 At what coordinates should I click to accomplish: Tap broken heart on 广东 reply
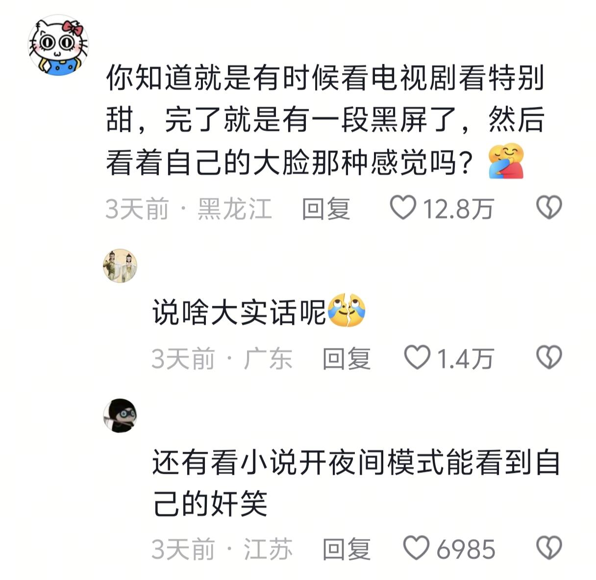pyautogui.click(x=549, y=358)
